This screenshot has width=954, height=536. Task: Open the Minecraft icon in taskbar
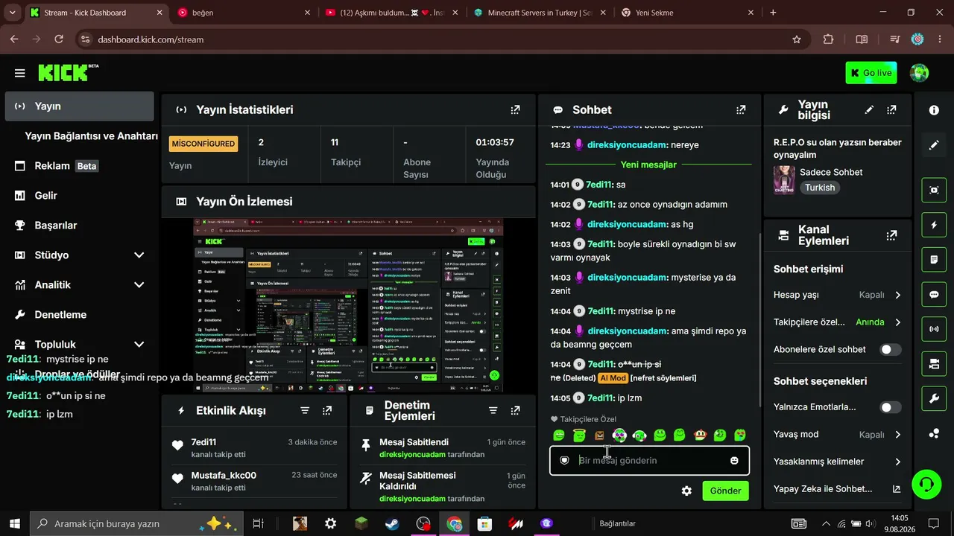(361, 524)
